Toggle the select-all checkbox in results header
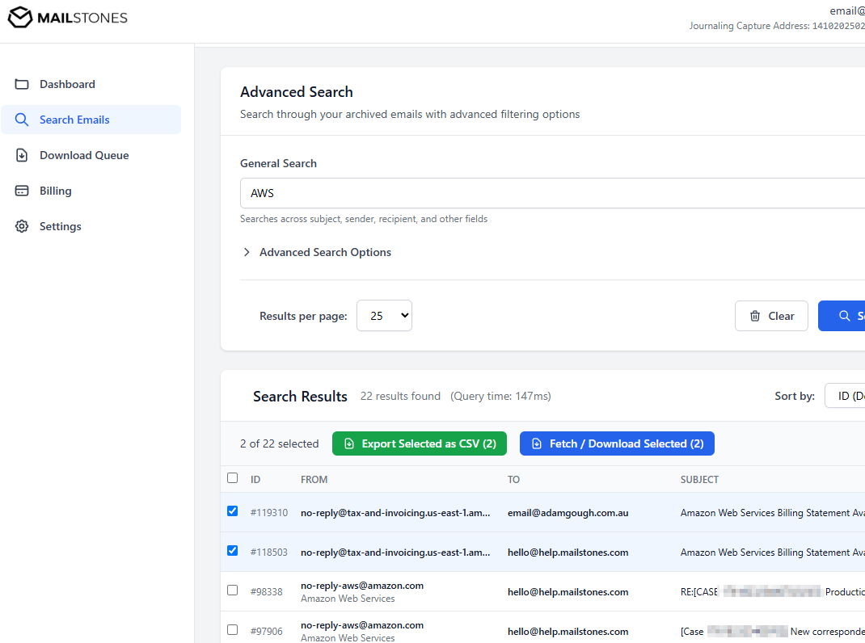This screenshot has width=865, height=643. pyautogui.click(x=232, y=478)
